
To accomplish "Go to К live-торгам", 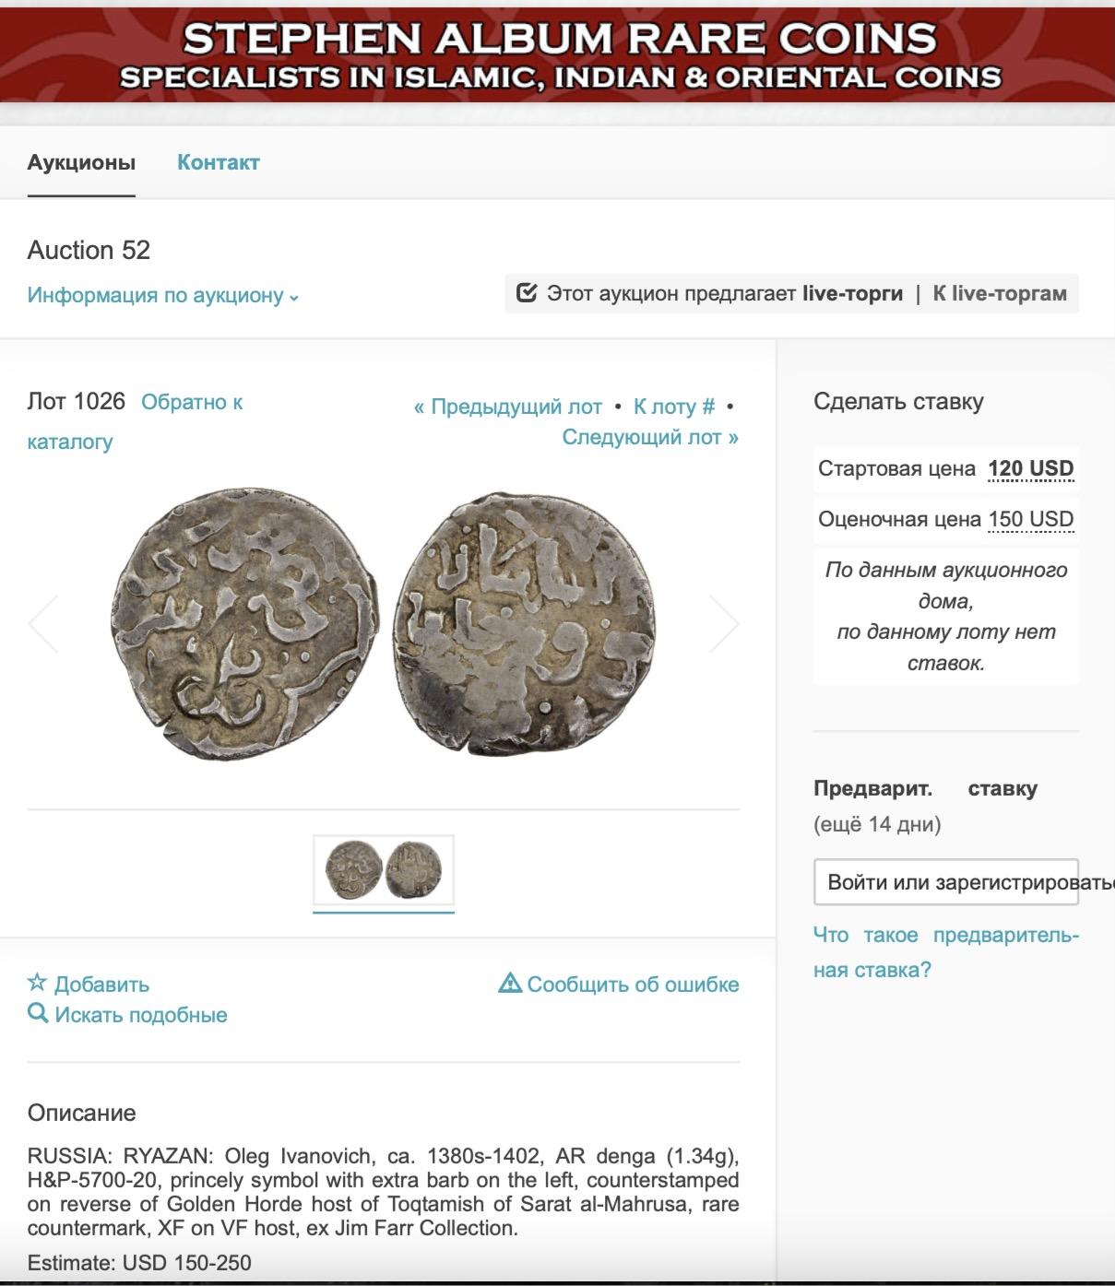I will click(1000, 294).
